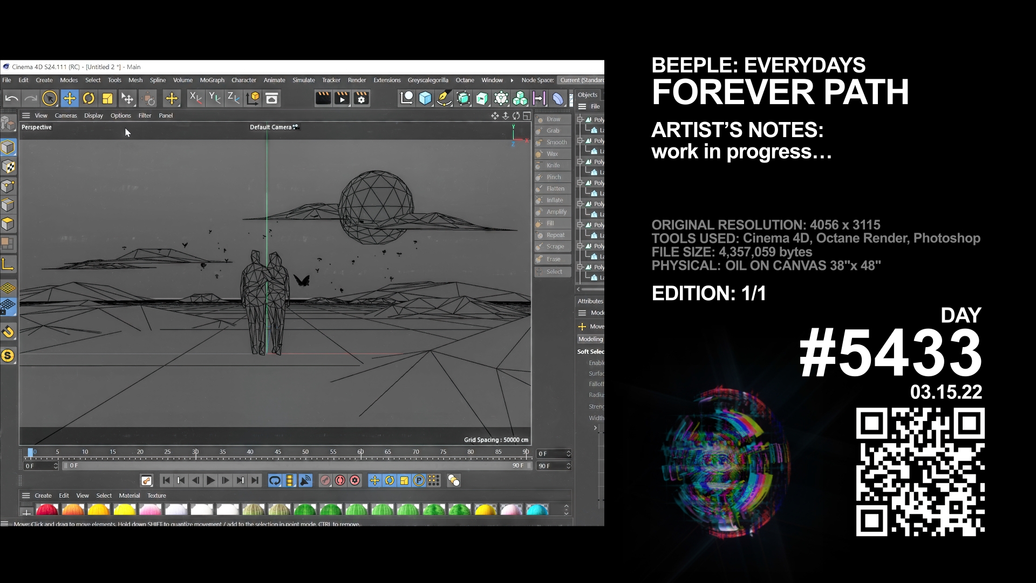1036x583 pixels.
Task: Select the Sculpt Scrape brush
Action: tap(553, 247)
